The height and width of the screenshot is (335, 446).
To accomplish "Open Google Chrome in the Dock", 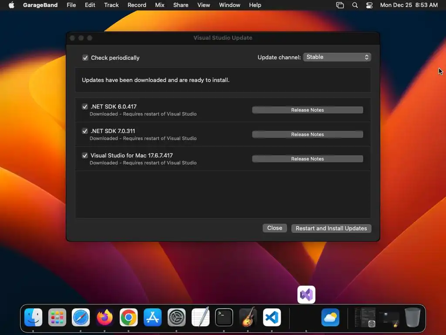I will pyautogui.click(x=128, y=317).
